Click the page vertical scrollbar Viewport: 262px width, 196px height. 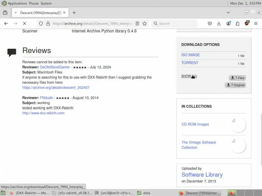(261, 139)
